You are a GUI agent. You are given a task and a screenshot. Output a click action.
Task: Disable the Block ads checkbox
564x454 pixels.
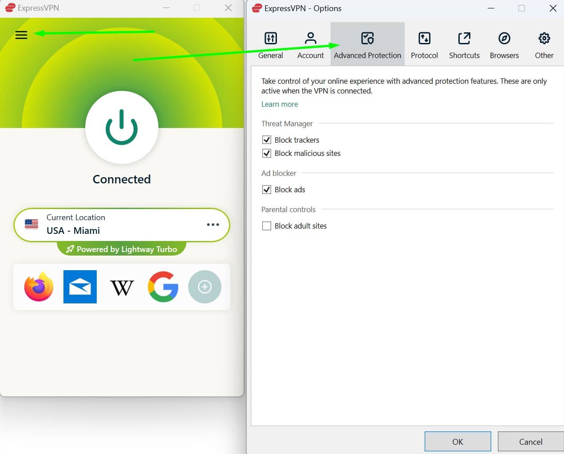pos(267,190)
